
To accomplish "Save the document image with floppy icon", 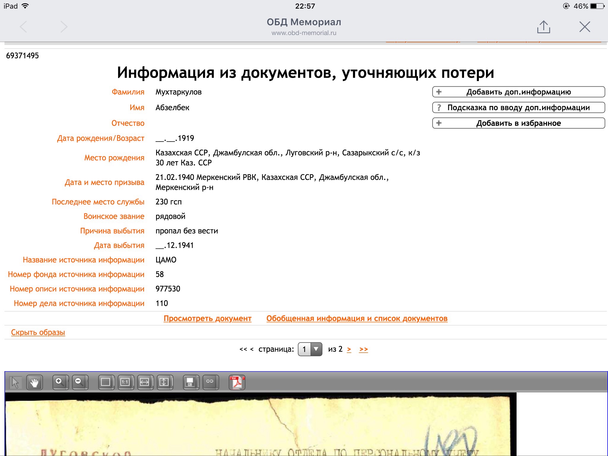I will tap(191, 382).
